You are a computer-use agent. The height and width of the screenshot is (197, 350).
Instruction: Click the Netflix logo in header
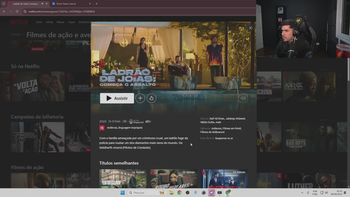point(19,22)
